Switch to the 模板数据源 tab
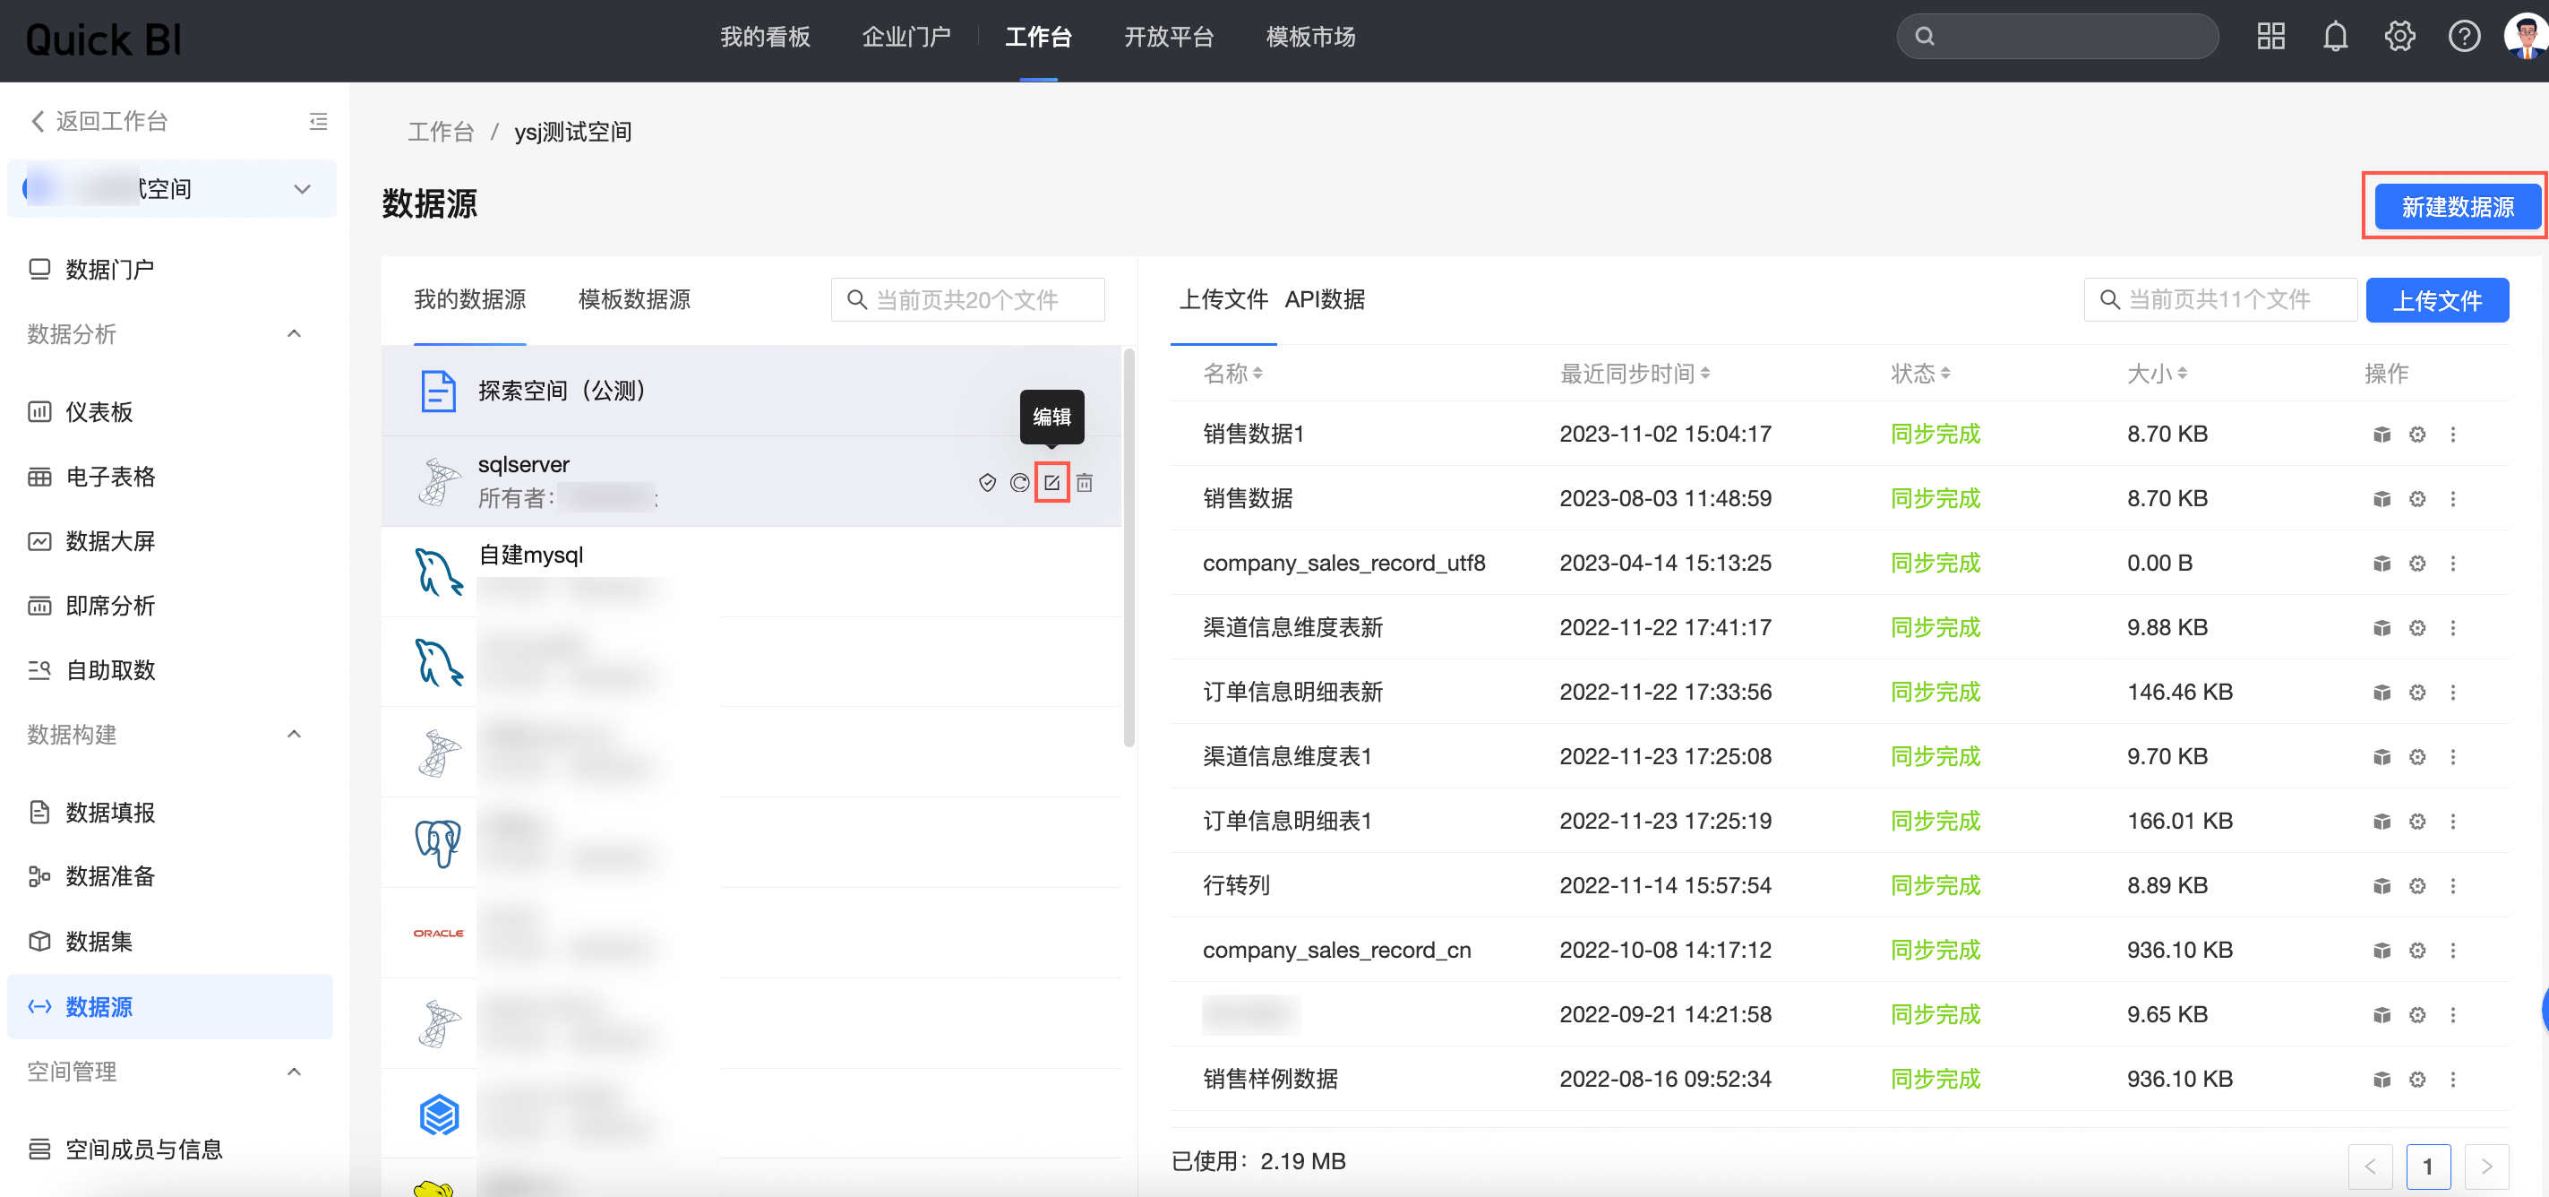Image resolution: width=2549 pixels, height=1197 pixels. coord(633,299)
